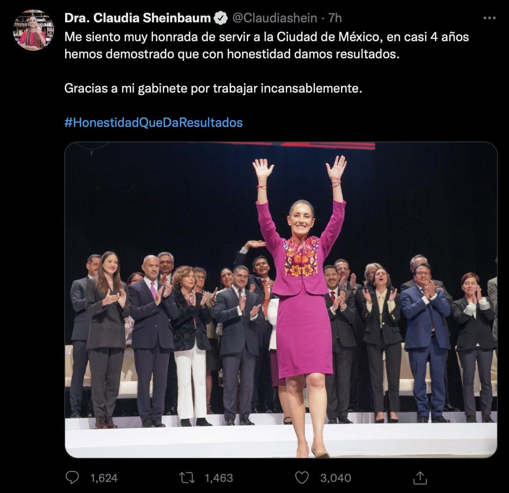Open the attached photo of the stage
509x493 pixels.
pyautogui.click(x=281, y=300)
